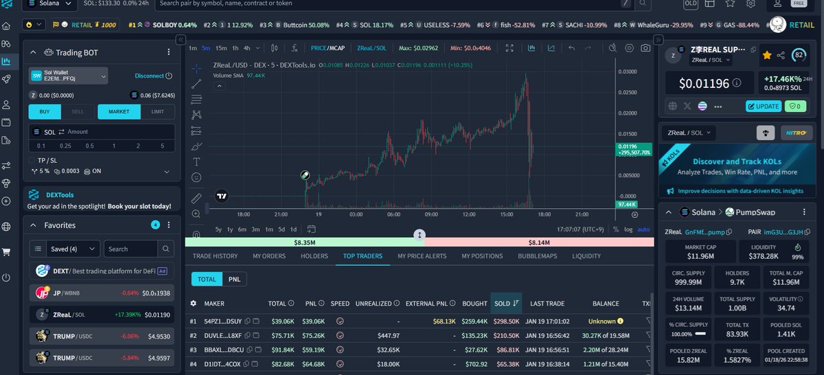The image size is (824, 375).
Task: Select the brush drawing tool
Action: [197, 146]
